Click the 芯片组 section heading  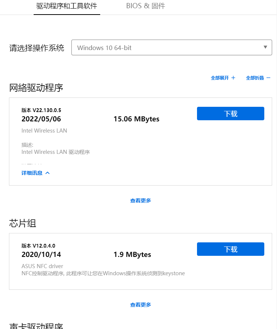point(23,223)
